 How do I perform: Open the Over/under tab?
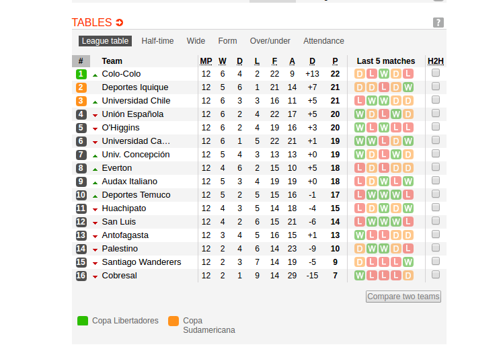click(x=270, y=41)
